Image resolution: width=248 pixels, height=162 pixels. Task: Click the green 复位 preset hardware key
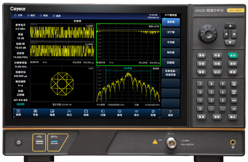point(233,55)
